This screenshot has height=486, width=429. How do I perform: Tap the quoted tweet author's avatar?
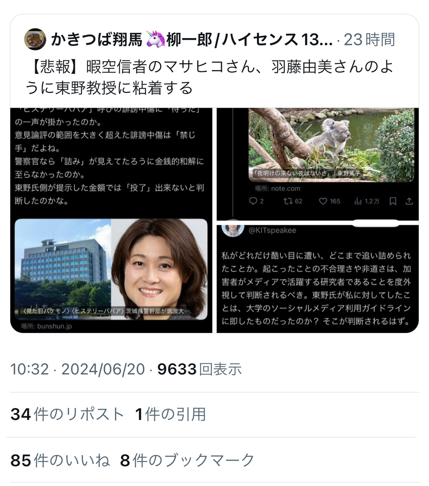pyautogui.click(x=35, y=39)
